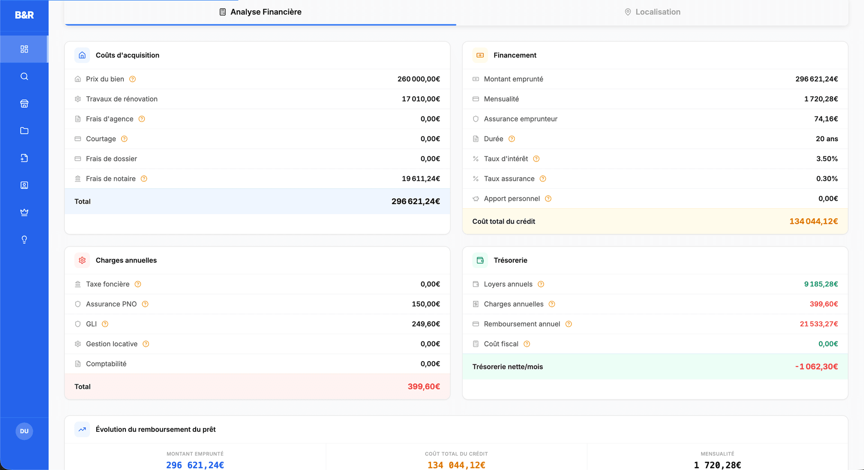Screen dimensions: 864x470
Task: Show help for Apport personnel
Action: pos(548,199)
